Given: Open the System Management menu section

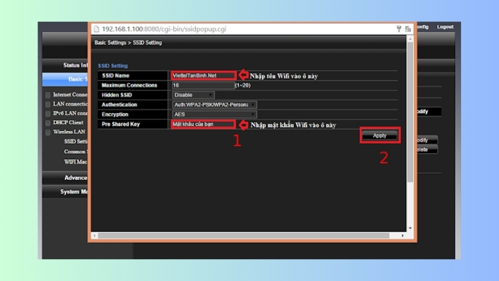Looking at the screenshot, I should pyautogui.click(x=69, y=192).
